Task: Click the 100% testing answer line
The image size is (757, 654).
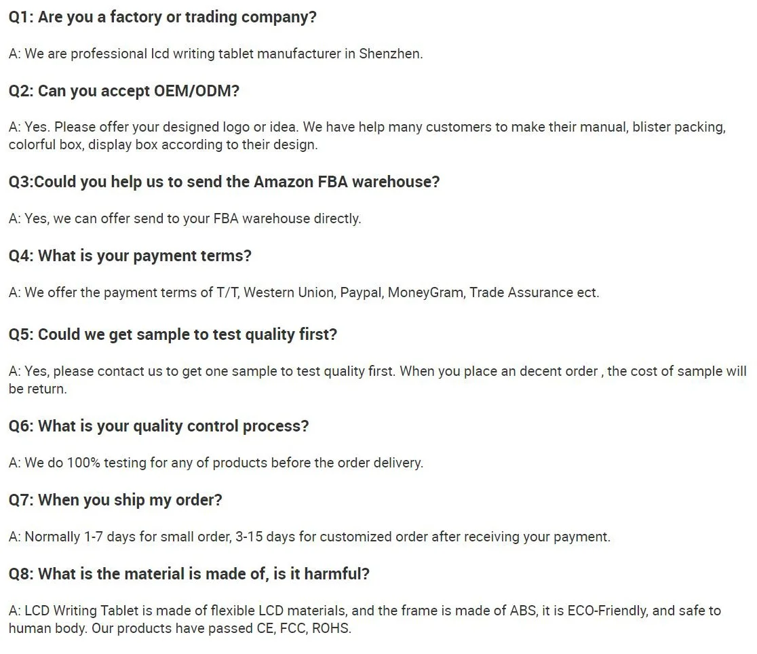Action: click(x=216, y=463)
